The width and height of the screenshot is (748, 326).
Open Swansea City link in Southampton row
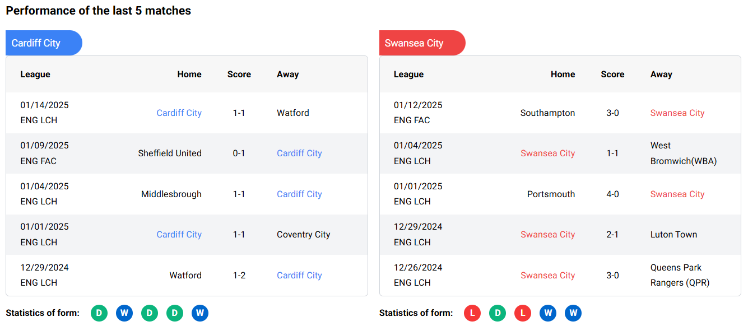point(677,113)
